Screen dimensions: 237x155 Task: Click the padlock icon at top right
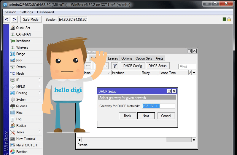click(229, 19)
